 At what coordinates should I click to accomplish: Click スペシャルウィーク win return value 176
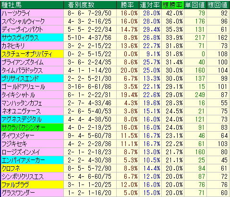[200, 21]
